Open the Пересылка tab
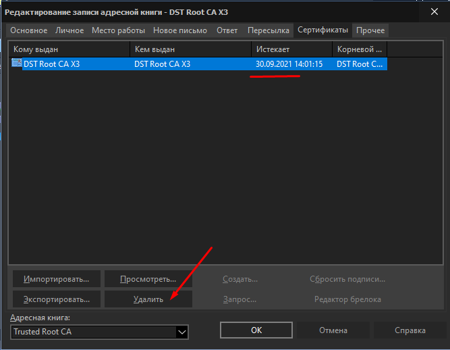Viewport: 450px width, 350px height. pos(269,30)
